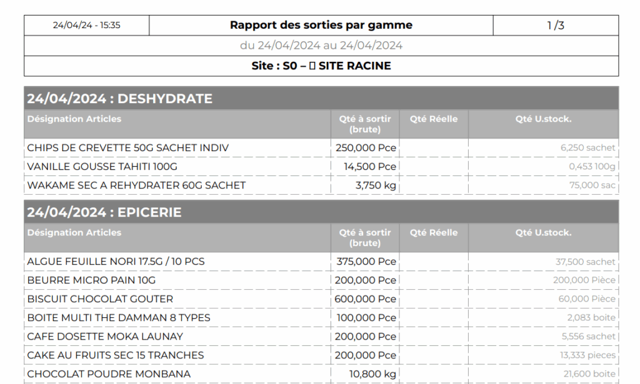Click 'Désignation Articles' header in EPICERIE table
The width and height of the screenshot is (640, 384).
(74, 232)
